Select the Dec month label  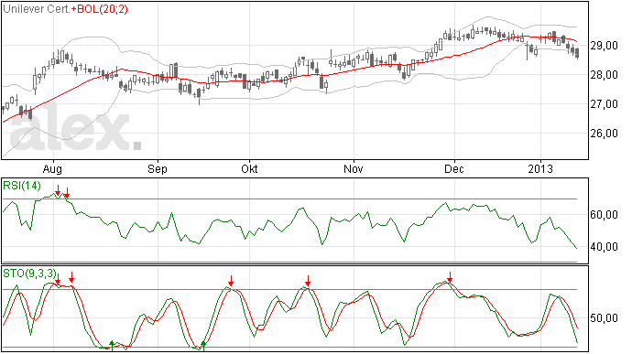point(453,168)
